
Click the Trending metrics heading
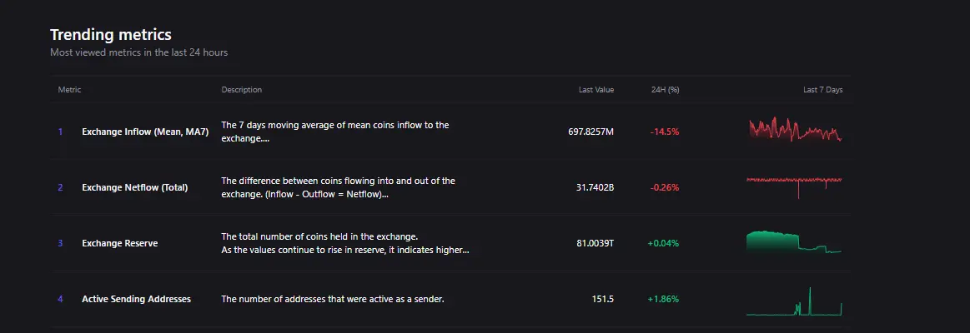[110, 35]
